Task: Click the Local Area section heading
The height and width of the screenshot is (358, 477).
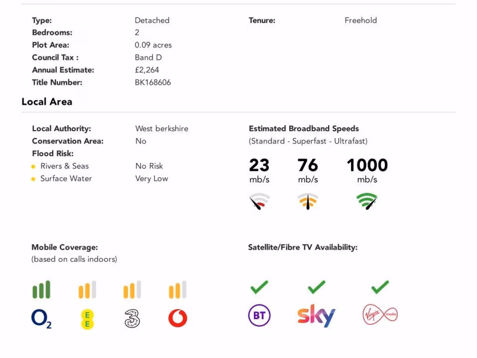Action: [47, 102]
